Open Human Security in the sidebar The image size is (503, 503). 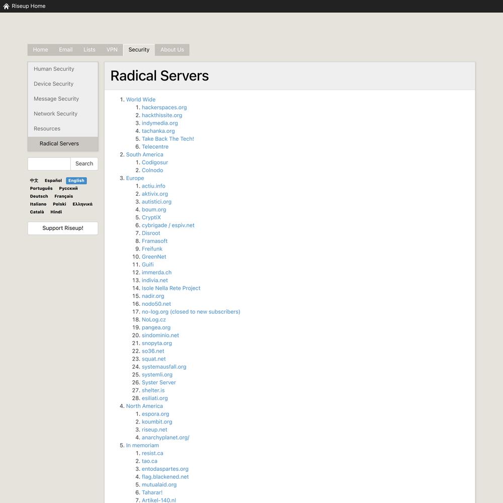coord(63,69)
